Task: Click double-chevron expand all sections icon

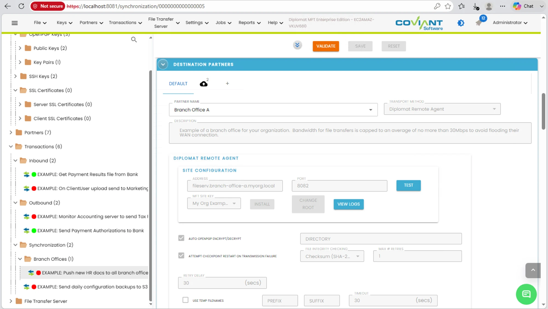Action: (297, 45)
